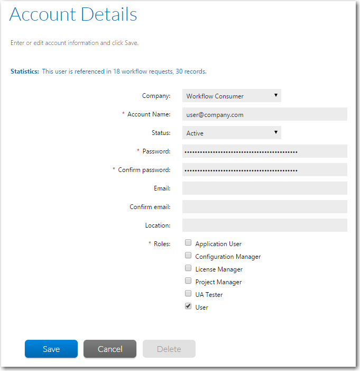The height and width of the screenshot is (371, 360).
Task: Click into the Email field
Action: 264,188
